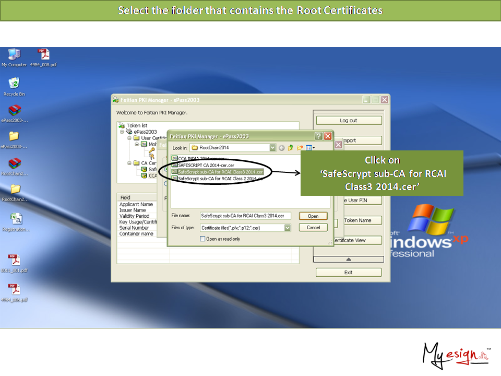501x376 pixels.
Task: Click the Create New Folder icon
Action: [300, 148]
